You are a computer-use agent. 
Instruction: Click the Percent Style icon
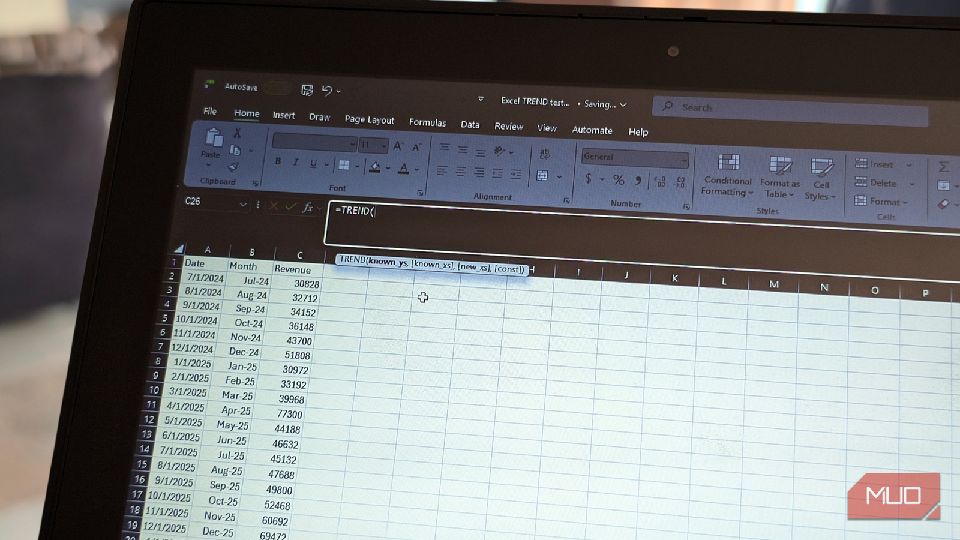pos(619,179)
